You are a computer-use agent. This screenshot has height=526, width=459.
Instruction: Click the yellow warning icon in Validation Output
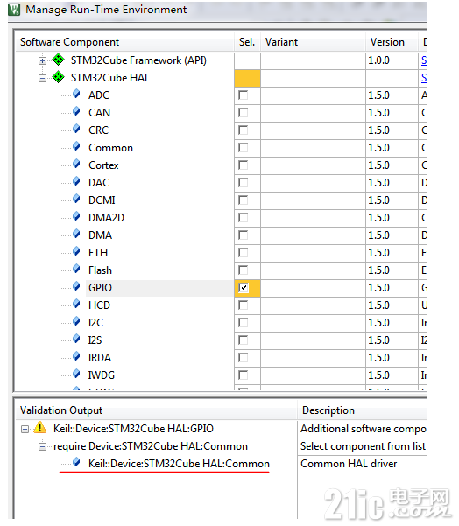pyautogui.click(x=40, y=428)
